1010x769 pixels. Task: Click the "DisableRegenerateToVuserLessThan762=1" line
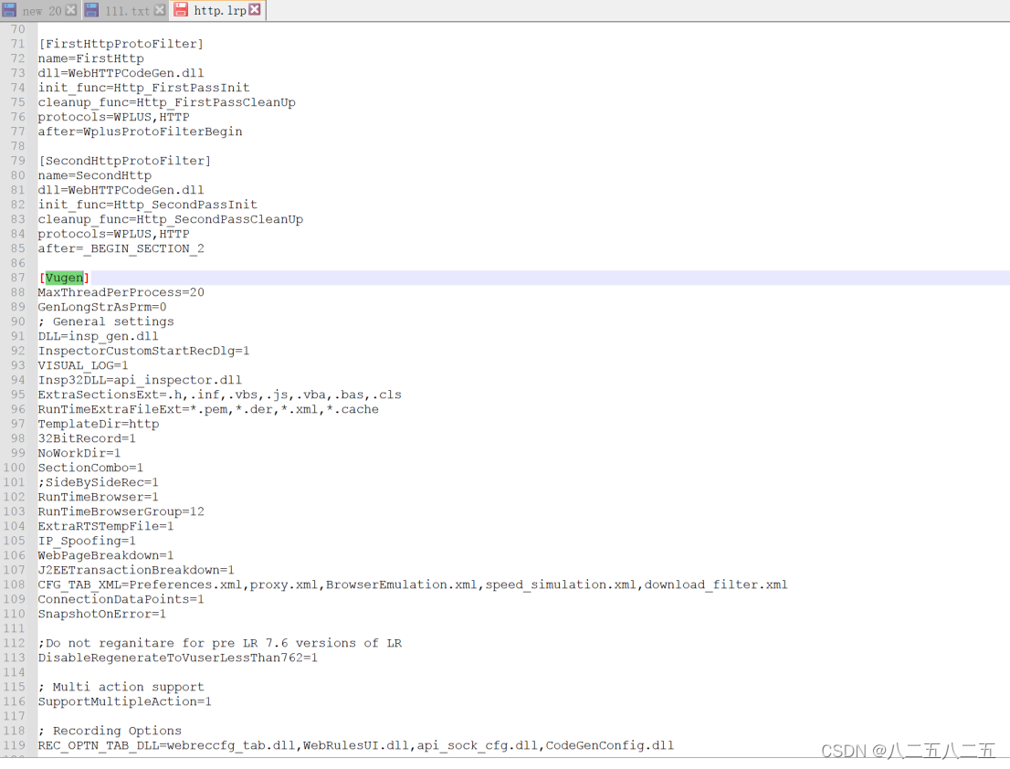point(177,658)
